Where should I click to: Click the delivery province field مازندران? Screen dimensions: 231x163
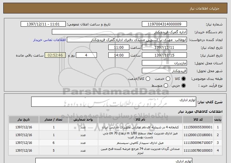point(164,63)
